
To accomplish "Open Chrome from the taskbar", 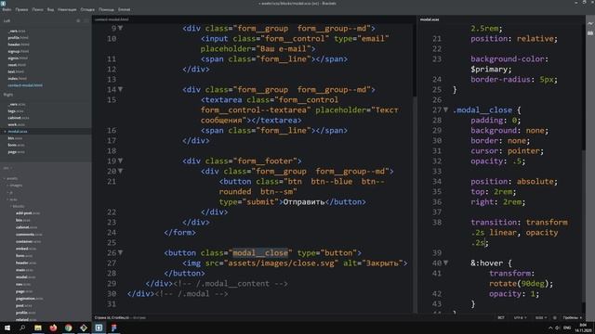I will pyautogui.click(x=68, y=328).
